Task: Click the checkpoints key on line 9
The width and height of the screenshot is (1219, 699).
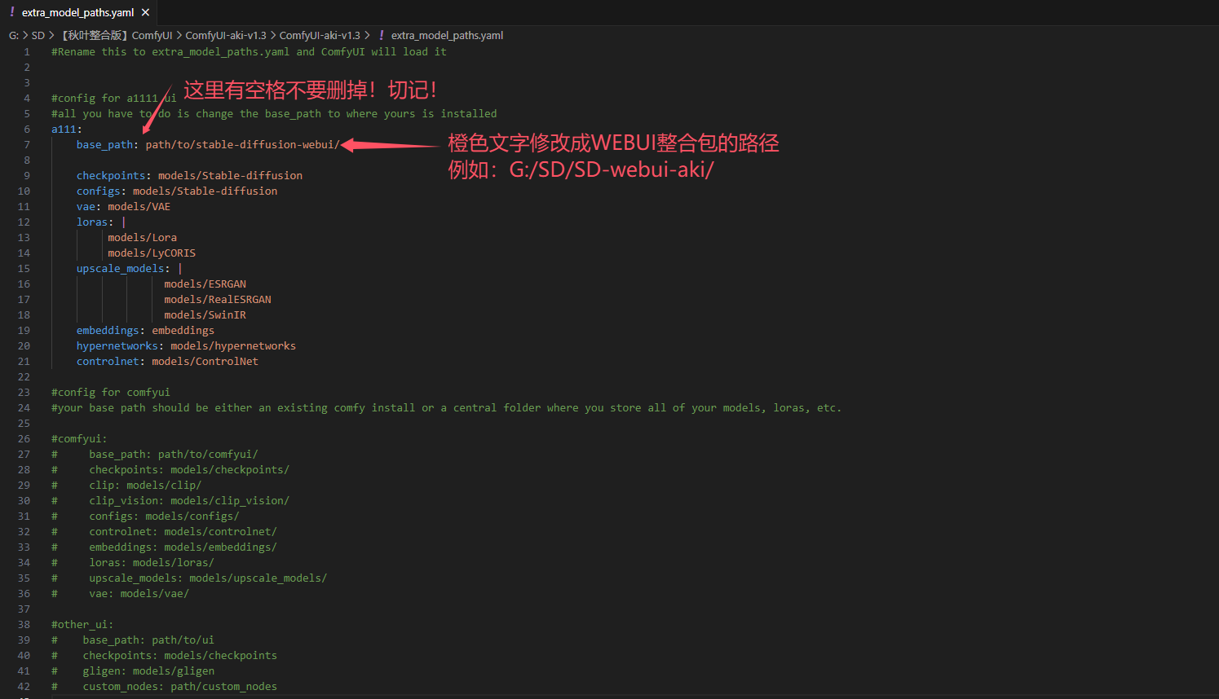Action: click(111, 175)
